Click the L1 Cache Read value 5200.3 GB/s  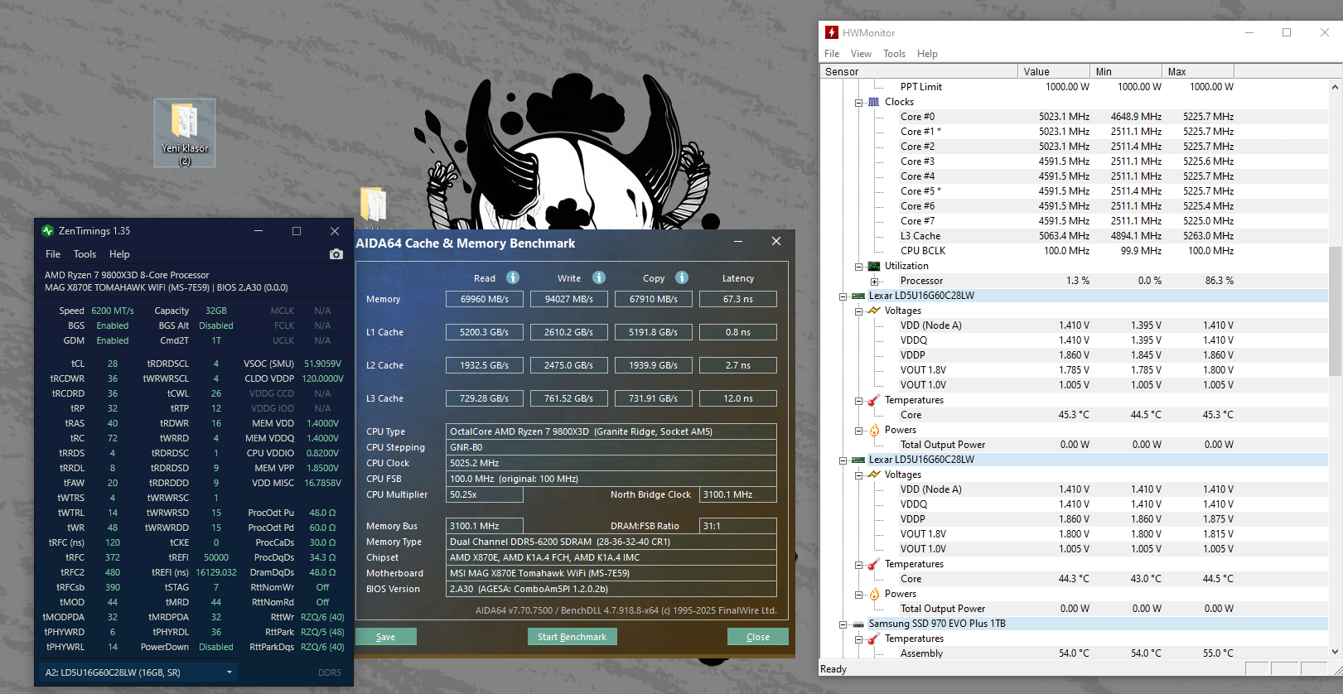click(485, 332)
